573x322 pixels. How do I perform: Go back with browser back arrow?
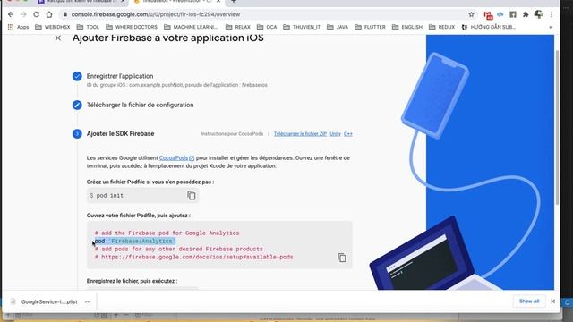coord(11,14)
